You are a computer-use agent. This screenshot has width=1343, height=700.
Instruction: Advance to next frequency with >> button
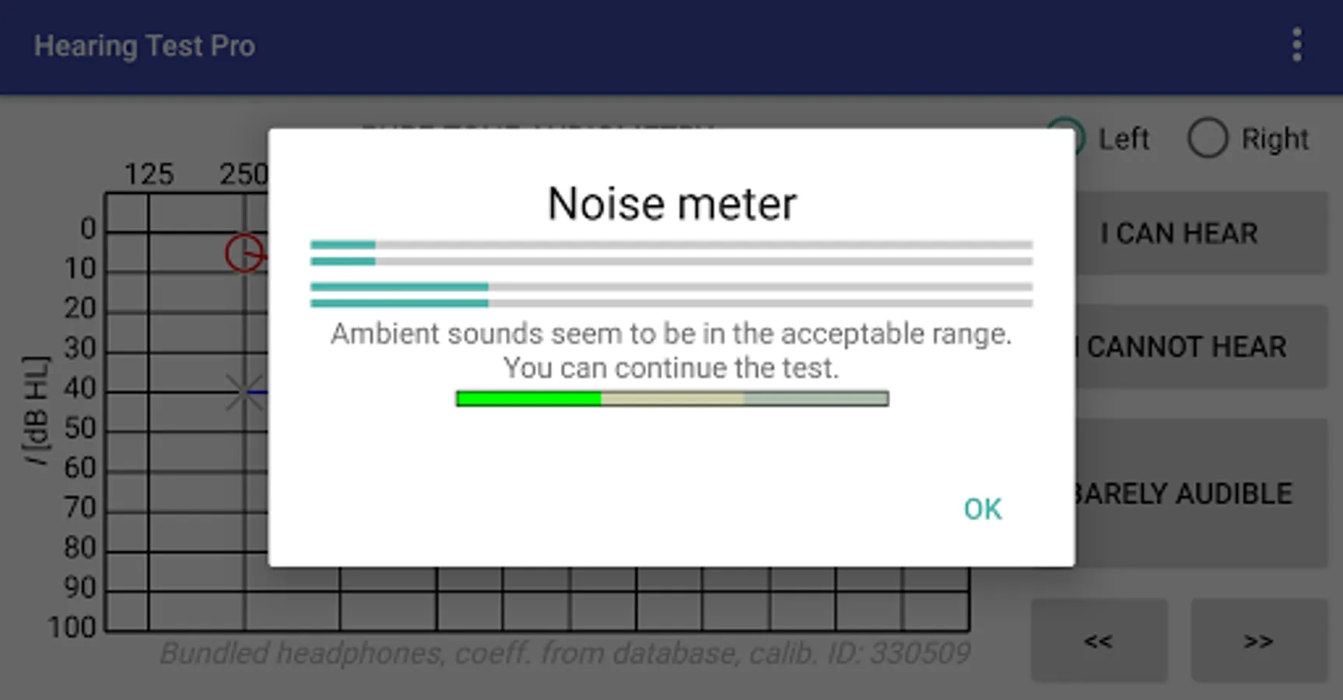pos(1258,641)
